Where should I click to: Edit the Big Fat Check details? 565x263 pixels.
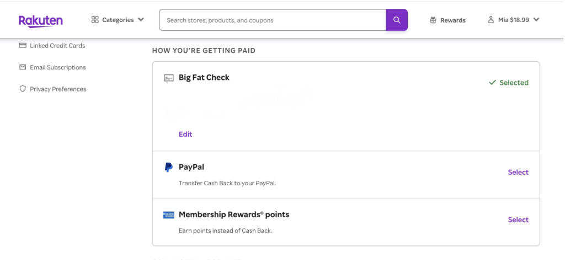[x=185, y=135]
